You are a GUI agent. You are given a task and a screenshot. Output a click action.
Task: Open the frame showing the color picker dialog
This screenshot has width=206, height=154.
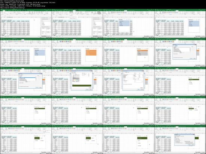77,82
